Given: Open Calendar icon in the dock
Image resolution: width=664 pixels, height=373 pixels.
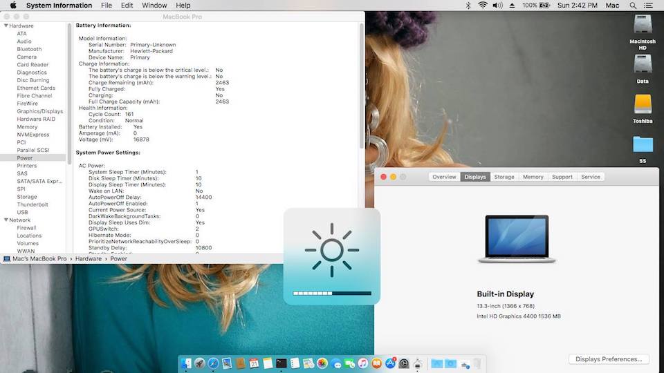Looking at the screenshot, I should [x=254, y=363].
